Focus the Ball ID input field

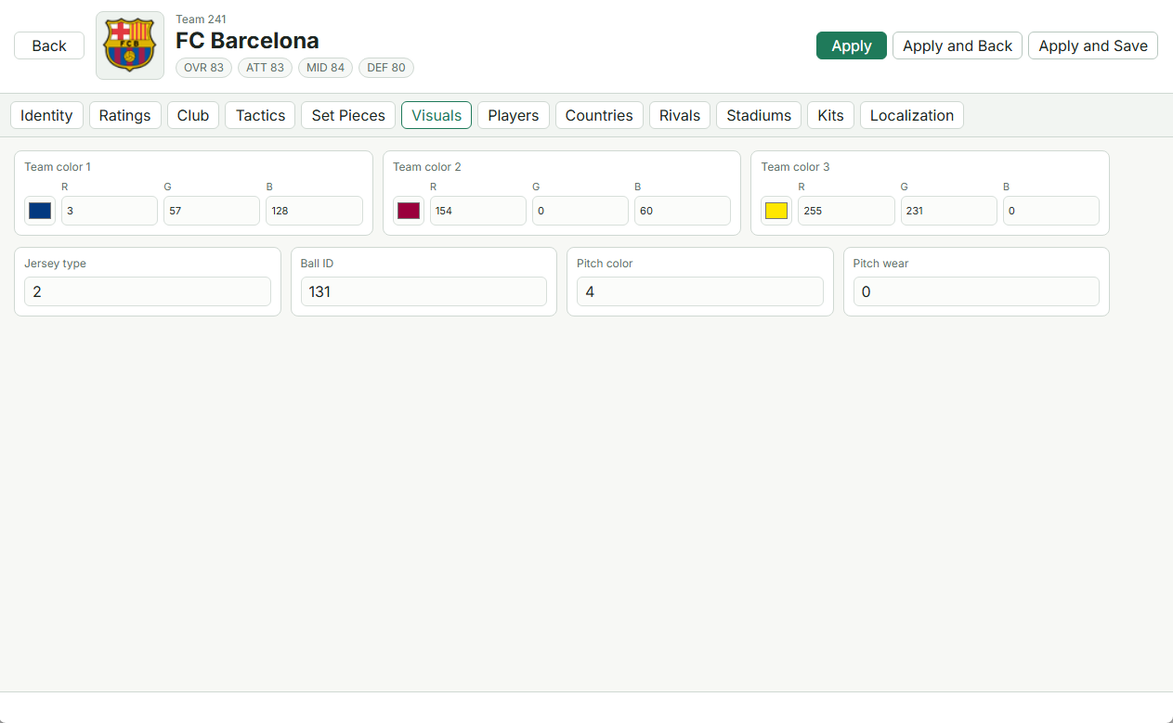point(424,291)
